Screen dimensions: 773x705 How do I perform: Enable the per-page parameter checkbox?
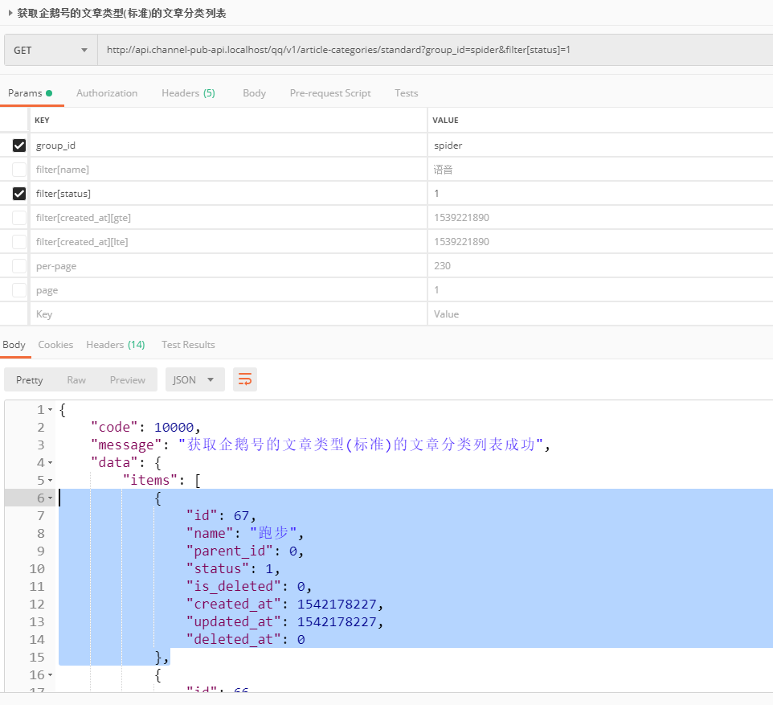19,266
